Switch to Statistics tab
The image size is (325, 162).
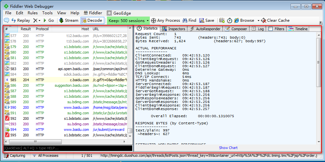coord(147,28)
